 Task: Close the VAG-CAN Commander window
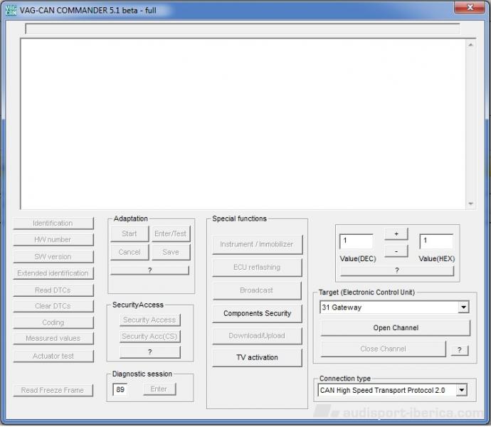[x=470, y=7]
